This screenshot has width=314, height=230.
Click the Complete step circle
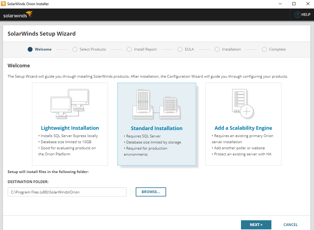pyautogui.click(x=264, y=49)
